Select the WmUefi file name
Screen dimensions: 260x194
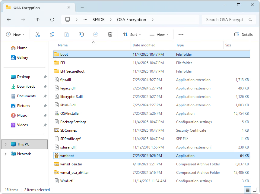[67, 181]
